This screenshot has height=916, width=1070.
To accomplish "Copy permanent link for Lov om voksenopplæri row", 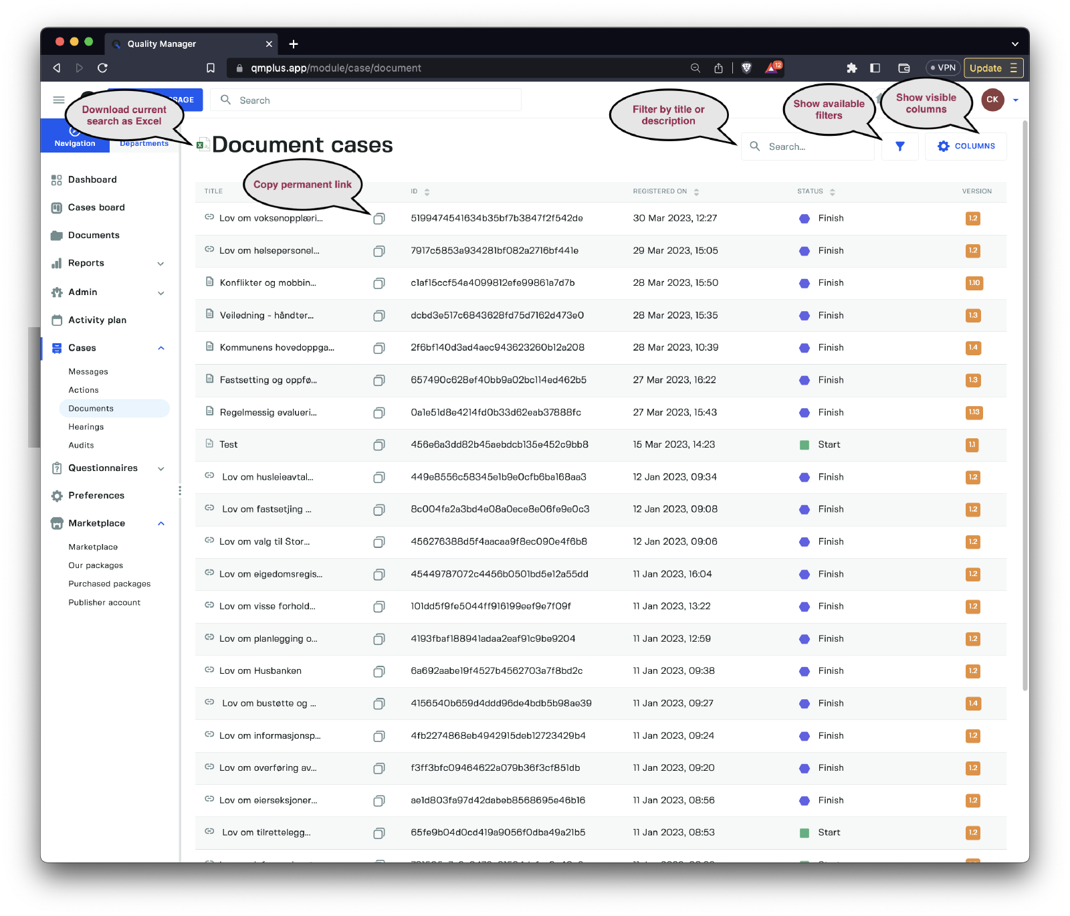I will click(379, 219).
